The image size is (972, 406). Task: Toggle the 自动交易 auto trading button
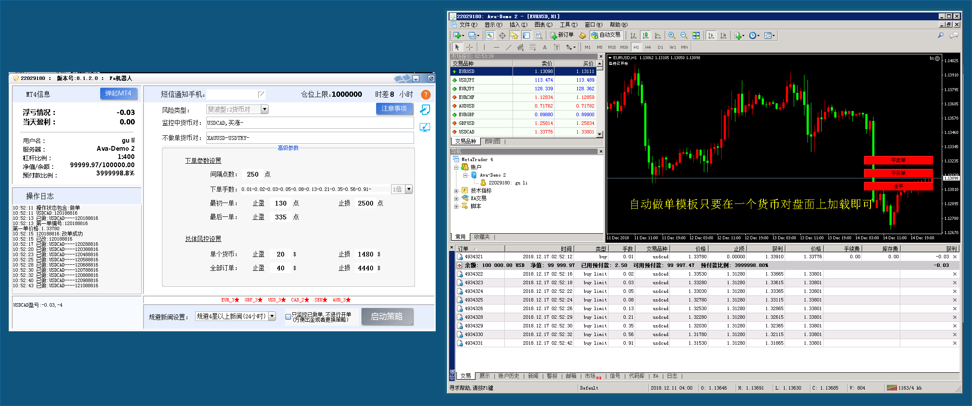point(606,35)
